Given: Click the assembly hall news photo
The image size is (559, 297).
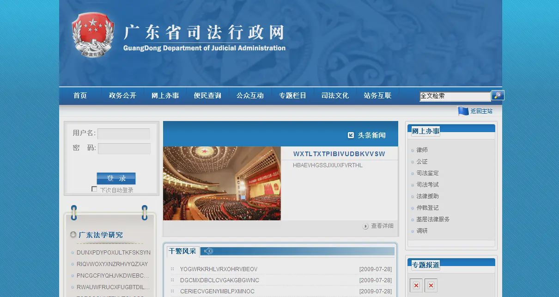Looking at the screenshot, I should pyautogui.click(x=222, y=183).
